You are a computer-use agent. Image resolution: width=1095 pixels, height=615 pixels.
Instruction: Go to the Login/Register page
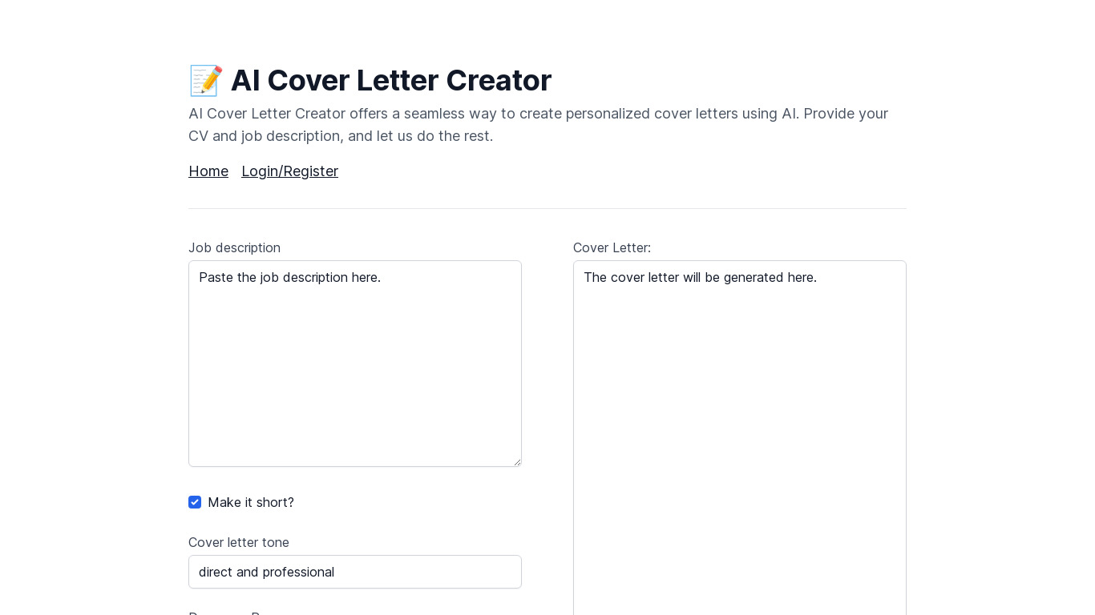click(x=289, y=171)
